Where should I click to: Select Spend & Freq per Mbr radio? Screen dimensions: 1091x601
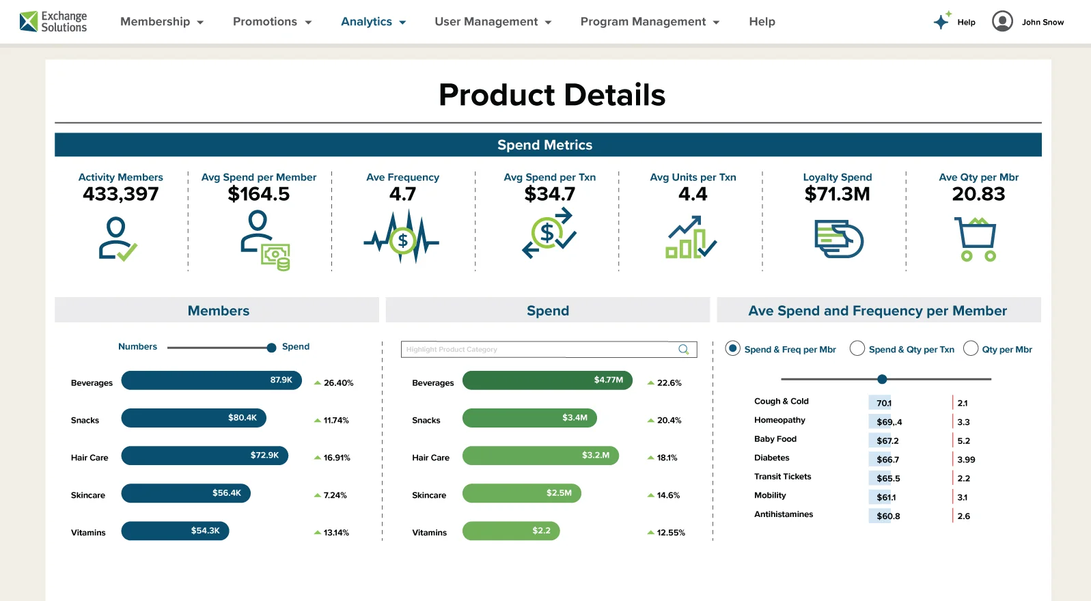pos(732,349)
